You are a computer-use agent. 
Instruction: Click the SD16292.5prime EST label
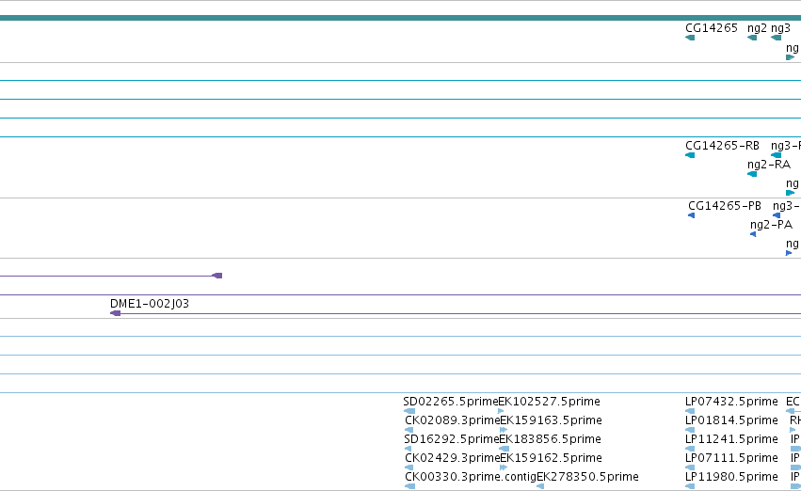(451, 439)
